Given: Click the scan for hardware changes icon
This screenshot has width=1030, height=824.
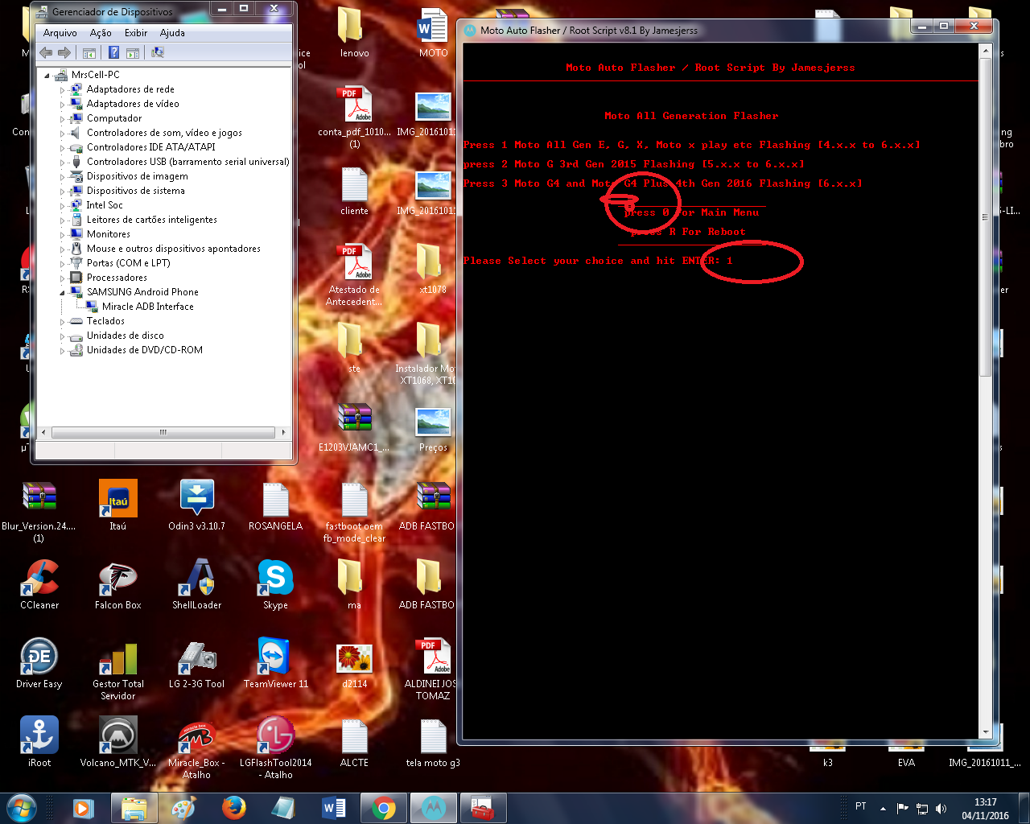Looking at the screenshot, I should 158,53.
